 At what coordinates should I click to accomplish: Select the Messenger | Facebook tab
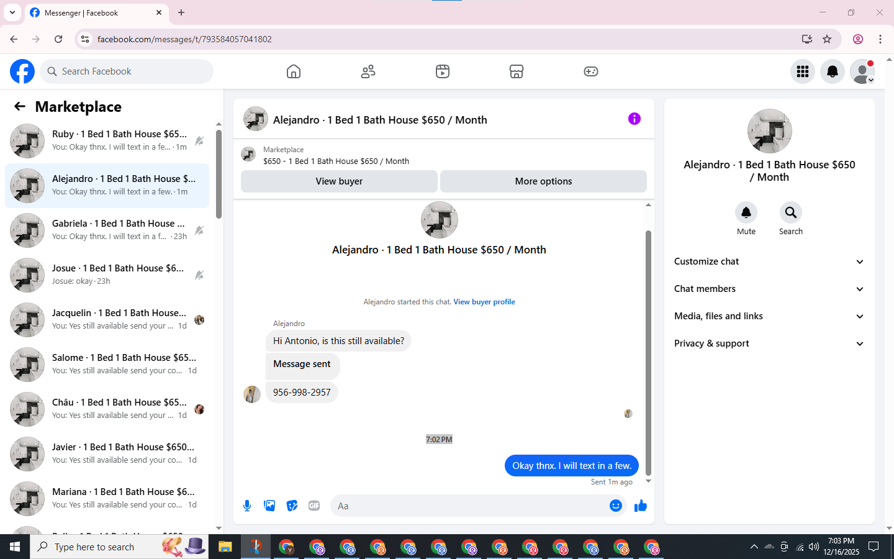coord(96,12)
